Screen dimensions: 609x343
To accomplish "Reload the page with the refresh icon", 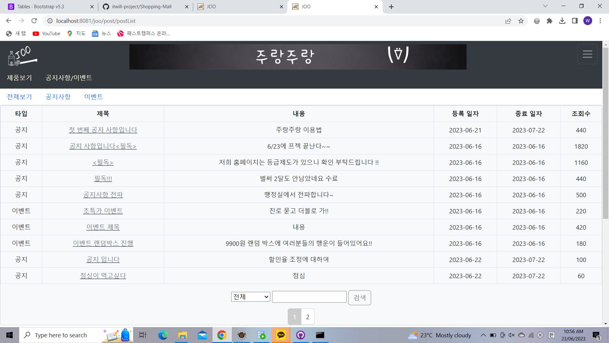I will point(34,21).
